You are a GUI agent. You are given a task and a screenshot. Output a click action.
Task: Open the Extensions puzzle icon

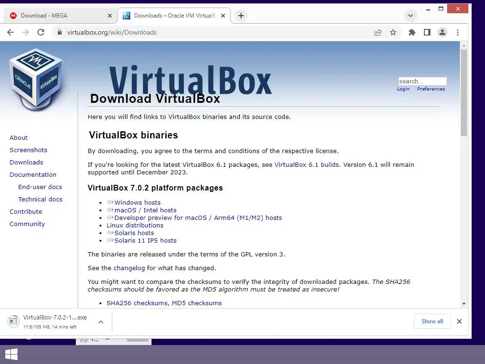(x=412, y=32)
